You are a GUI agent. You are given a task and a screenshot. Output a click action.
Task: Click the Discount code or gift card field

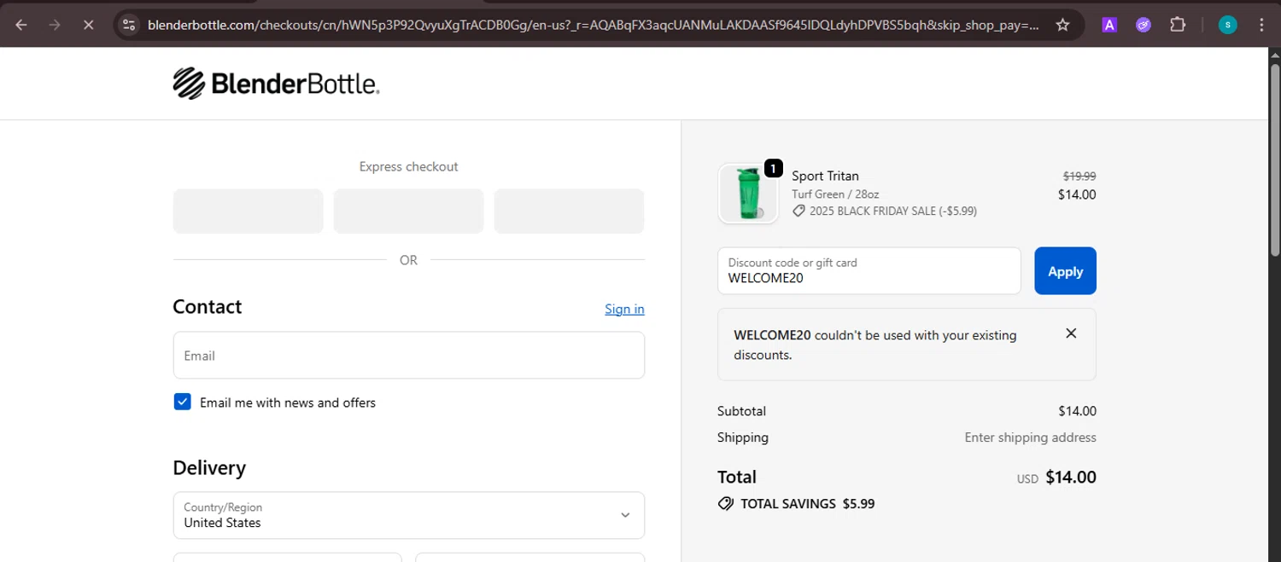[x=869, y=271]
